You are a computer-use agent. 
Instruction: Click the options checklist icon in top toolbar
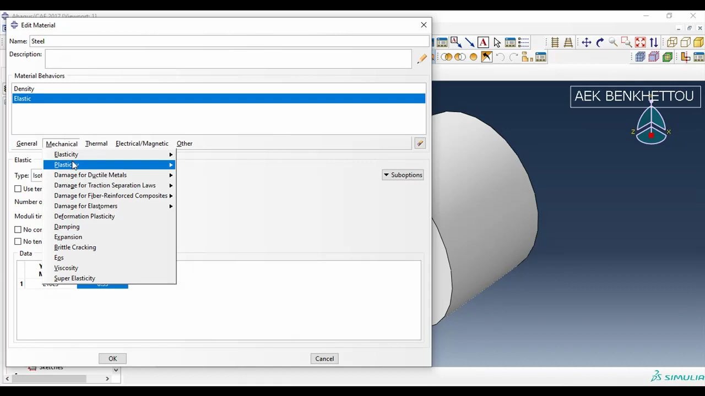click(523, 42)
